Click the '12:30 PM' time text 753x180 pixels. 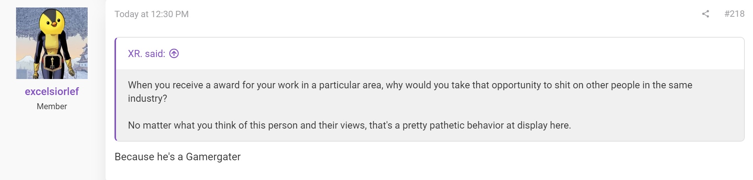[170, 14]
